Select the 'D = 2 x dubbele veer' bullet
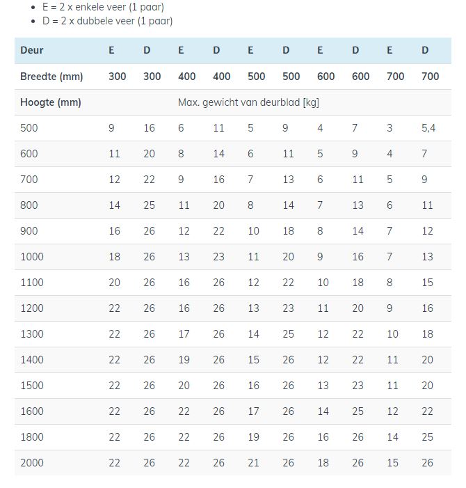This screenshot has height=488, width=466. point(107,21)
